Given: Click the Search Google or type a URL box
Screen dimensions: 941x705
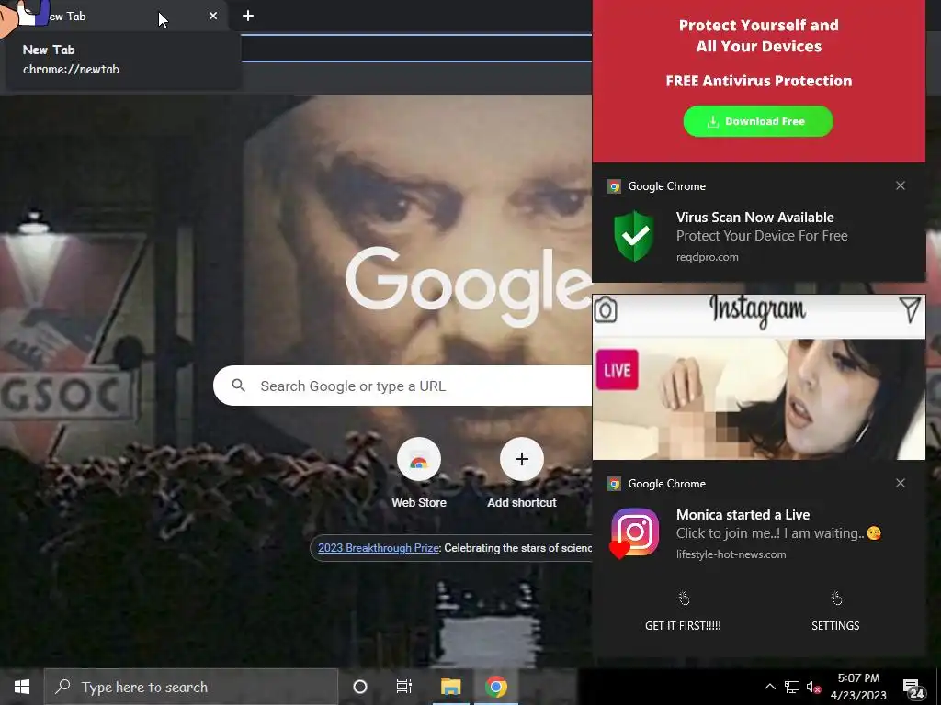Looking at the screenshot, I should [x=402, y=386].
